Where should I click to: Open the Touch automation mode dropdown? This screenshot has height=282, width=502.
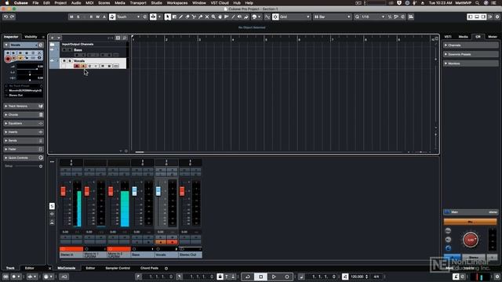coord(128,16)
